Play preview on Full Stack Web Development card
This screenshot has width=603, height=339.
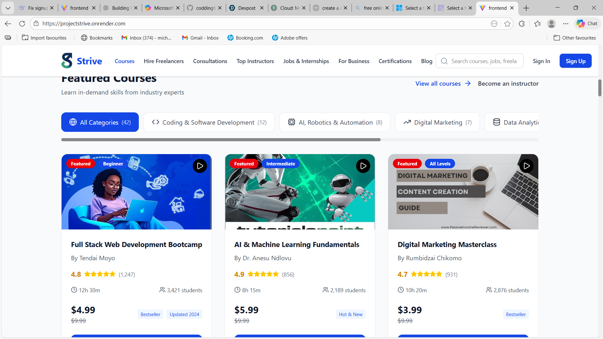coord(200,166)
